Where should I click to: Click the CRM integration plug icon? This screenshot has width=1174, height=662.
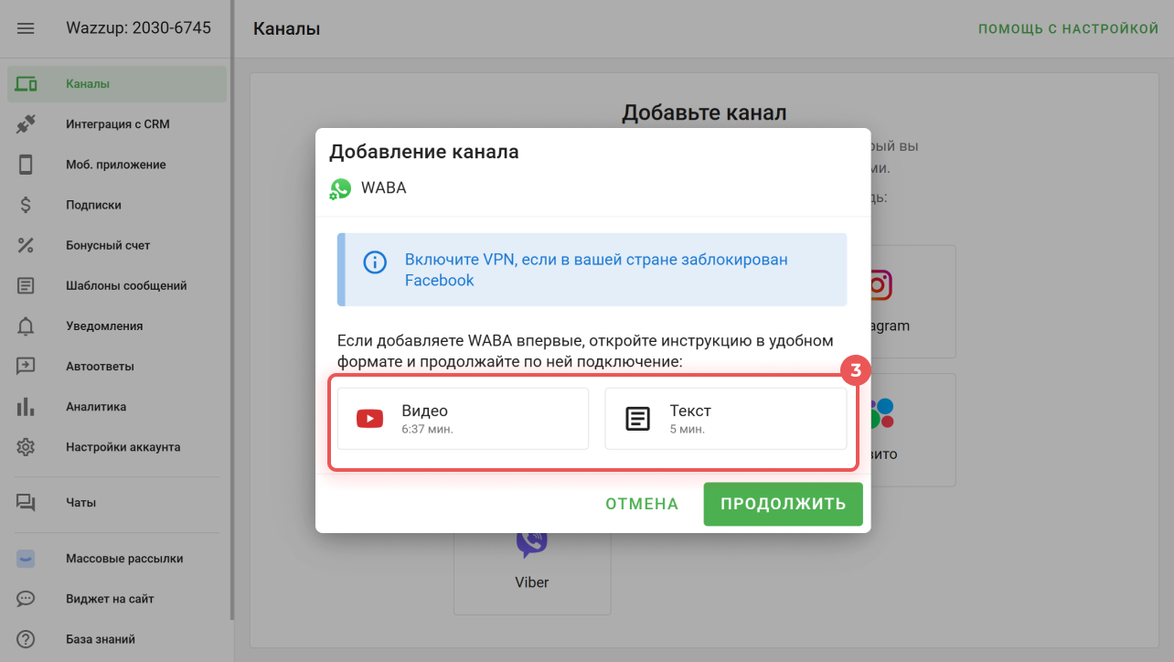(x=26, y=124)
